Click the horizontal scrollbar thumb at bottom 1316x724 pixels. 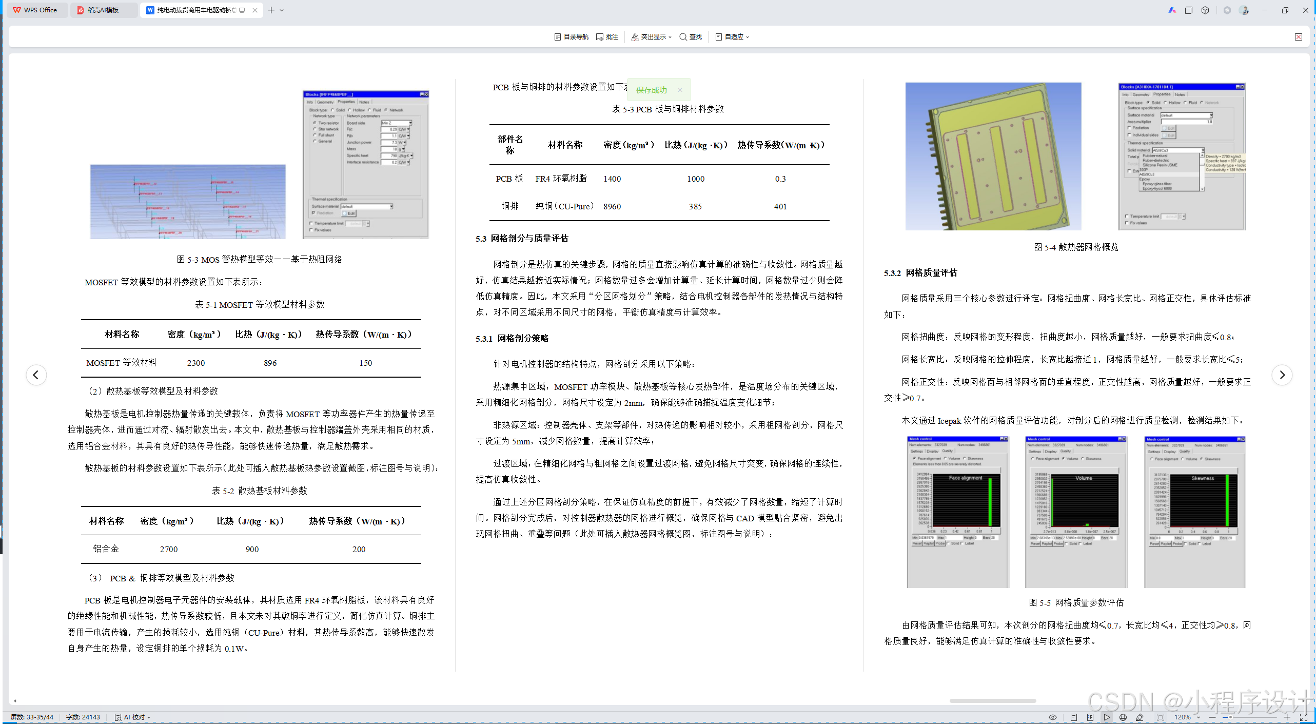click(993, 700)
